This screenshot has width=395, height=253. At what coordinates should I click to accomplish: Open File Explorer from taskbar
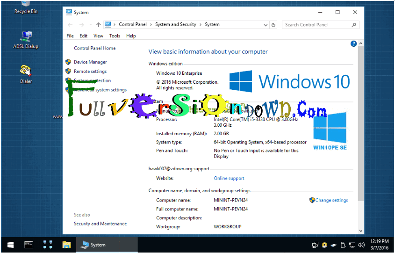click(x=66, y=245)
